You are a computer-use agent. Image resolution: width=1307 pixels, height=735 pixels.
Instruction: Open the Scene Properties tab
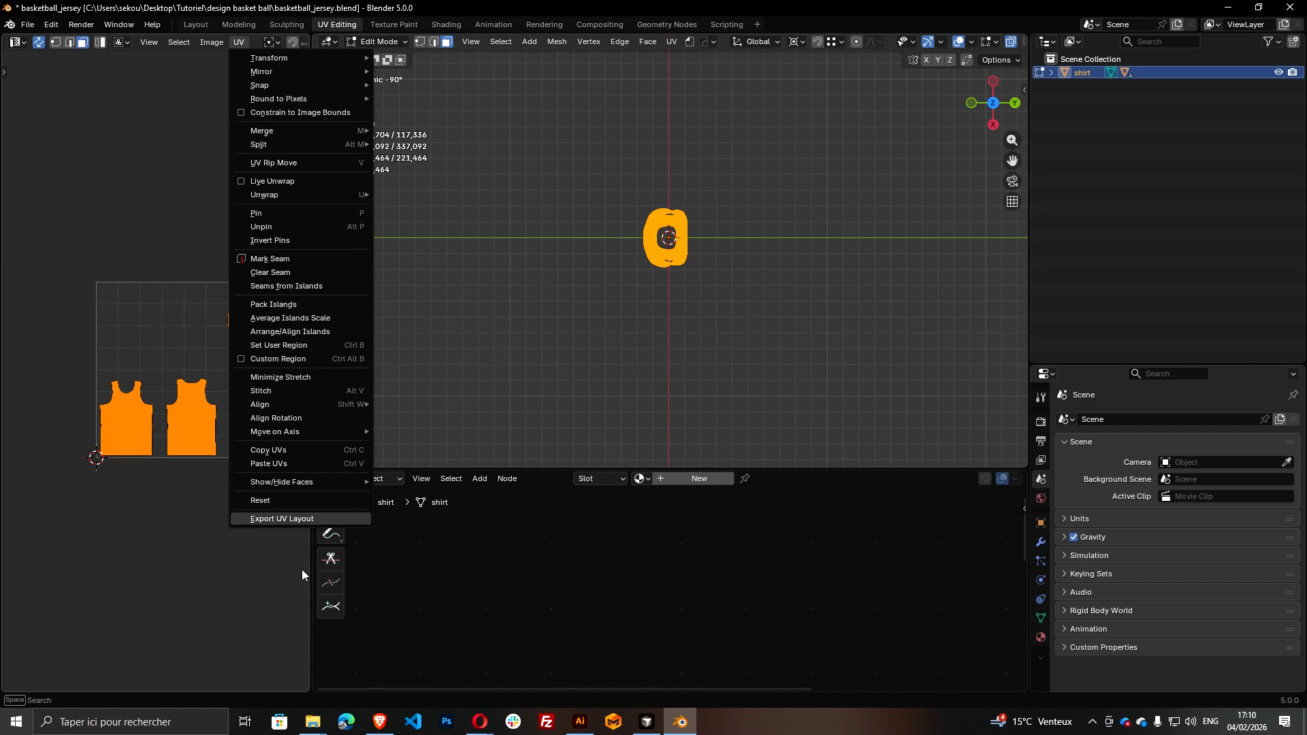click(x=1041, y=479)
